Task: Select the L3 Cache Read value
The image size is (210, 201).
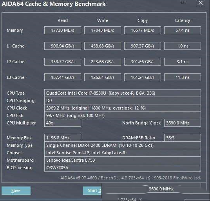Action: tap(63, 77)
